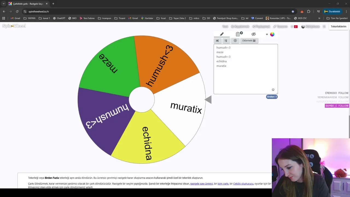Open the ChatGPT bookmark
This screenshot has height=197, width=350.
pos(59,18)
